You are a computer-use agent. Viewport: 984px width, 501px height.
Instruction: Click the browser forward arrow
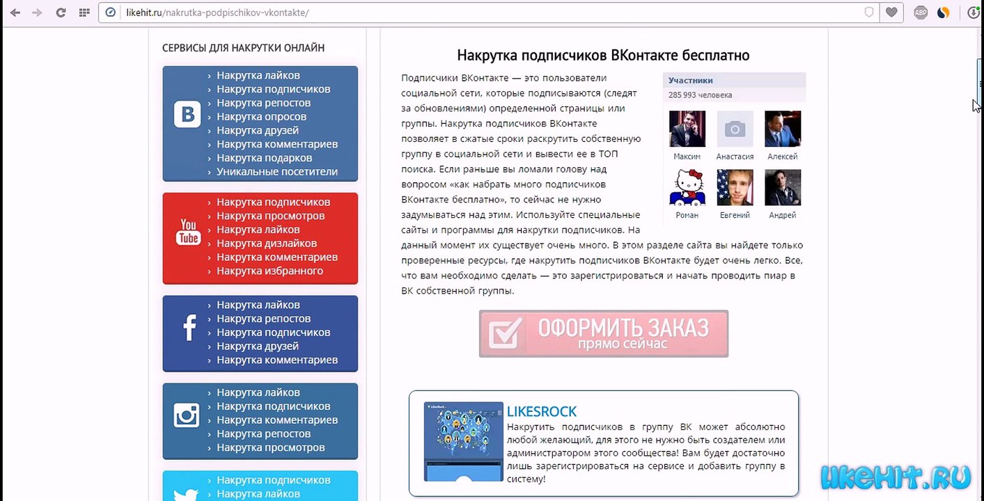coord(38,13)
